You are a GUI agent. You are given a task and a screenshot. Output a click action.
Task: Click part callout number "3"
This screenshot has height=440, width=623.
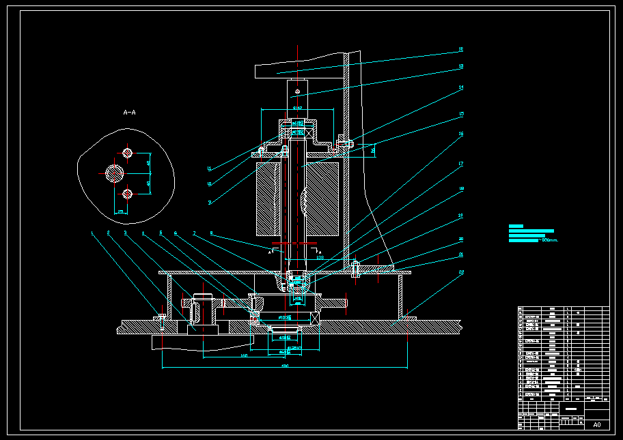click(x=125, y=233)
